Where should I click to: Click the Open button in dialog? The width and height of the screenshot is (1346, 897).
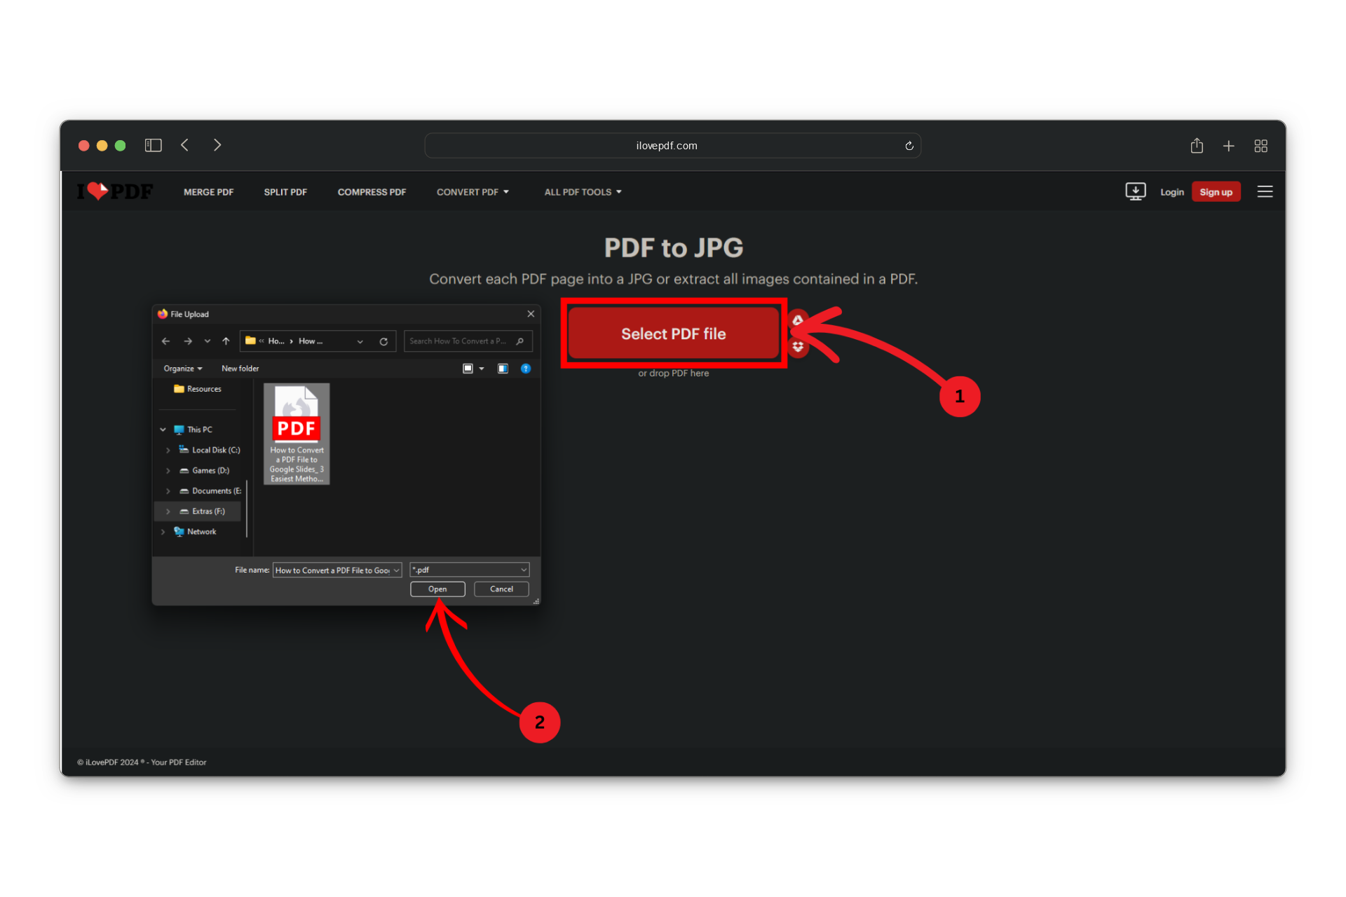coord(437,589)
